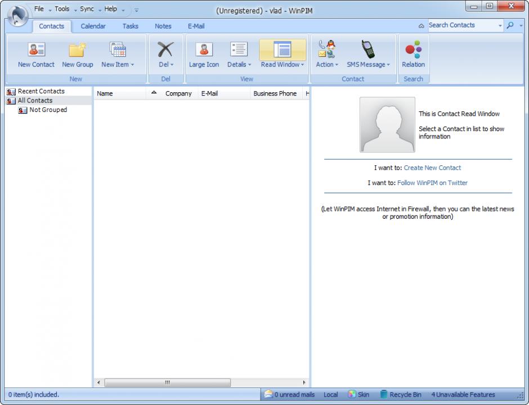The image size is (529, 405).
Task: Expand the SMS Message dropdown arrow
Action: pyautogui.click(x=388, y=65)
